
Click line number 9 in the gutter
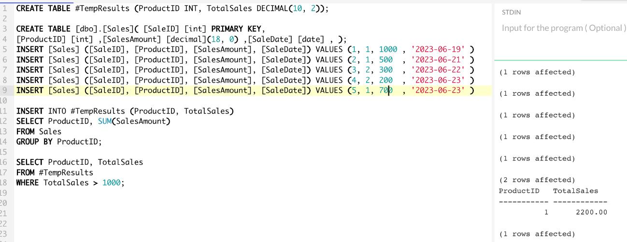coord(4,90)
